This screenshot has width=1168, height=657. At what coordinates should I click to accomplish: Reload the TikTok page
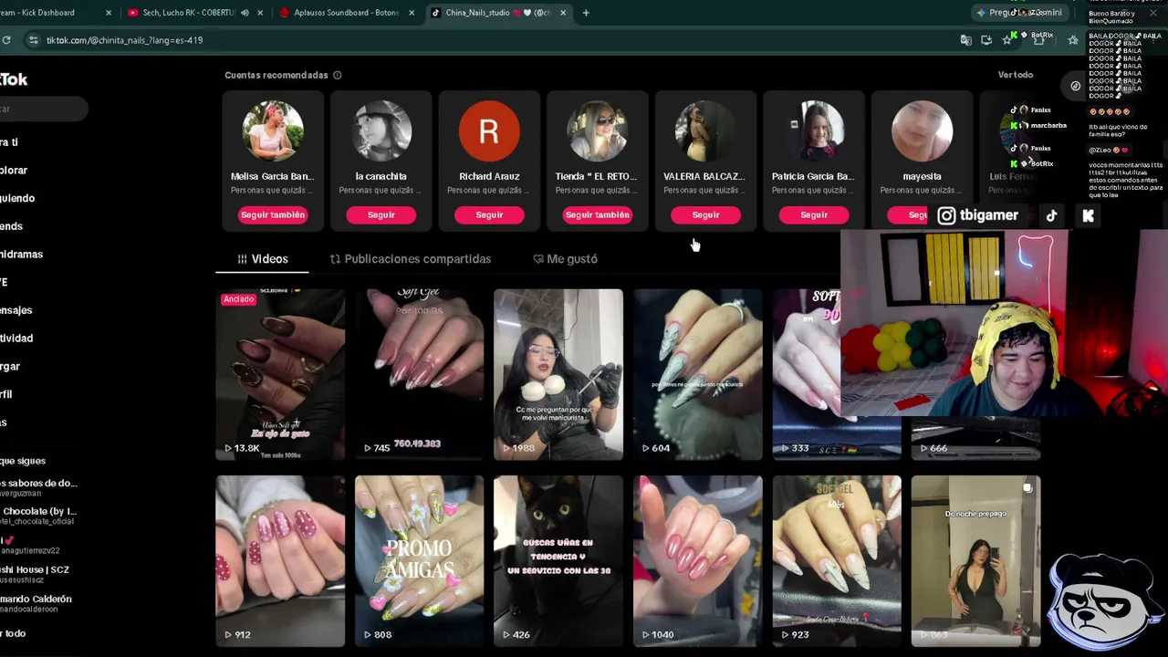click(6, 40)
